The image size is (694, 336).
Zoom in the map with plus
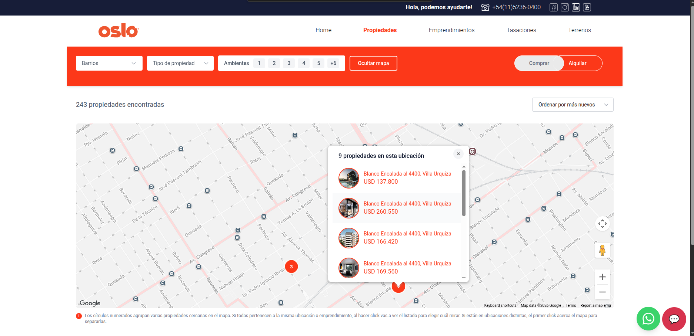603,277
